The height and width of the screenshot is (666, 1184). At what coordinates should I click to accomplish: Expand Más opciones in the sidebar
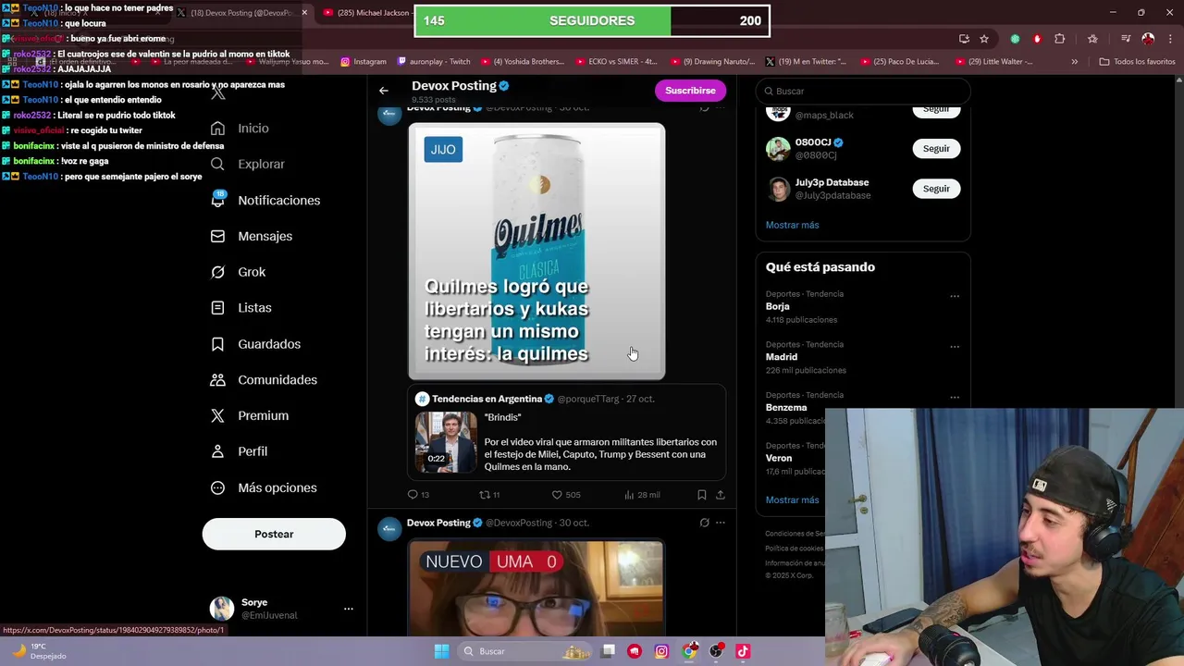click(264, 487)
